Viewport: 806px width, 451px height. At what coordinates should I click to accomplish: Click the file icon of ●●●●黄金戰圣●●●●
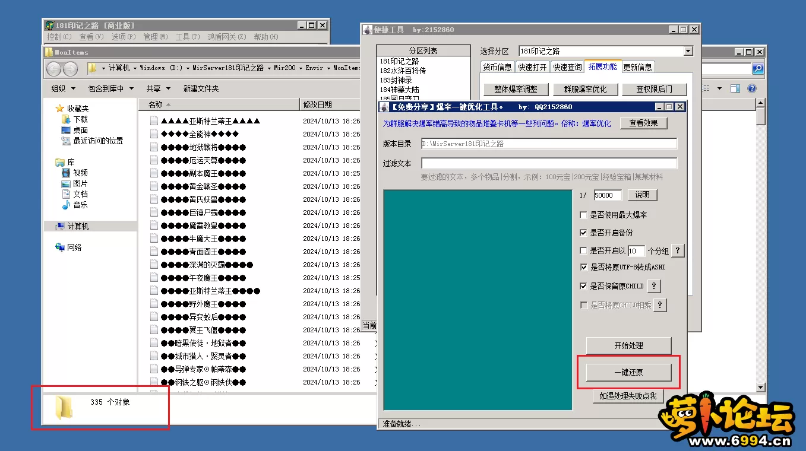[x=154, y=186]
